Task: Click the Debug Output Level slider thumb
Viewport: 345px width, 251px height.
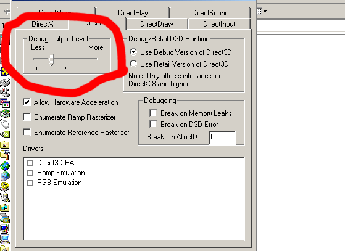Action: (x=51, y=60)
